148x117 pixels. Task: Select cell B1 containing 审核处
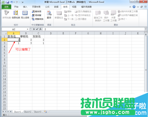[x=26, y=37]
